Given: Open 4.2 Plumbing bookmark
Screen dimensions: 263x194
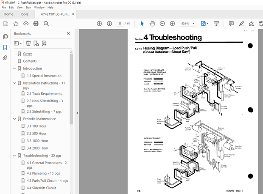Looking at the screenshot, I should (43, 173).
